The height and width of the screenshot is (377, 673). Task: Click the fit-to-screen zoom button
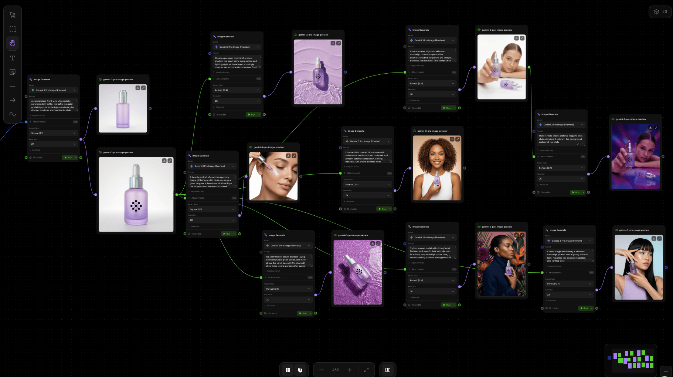(367, 370)
